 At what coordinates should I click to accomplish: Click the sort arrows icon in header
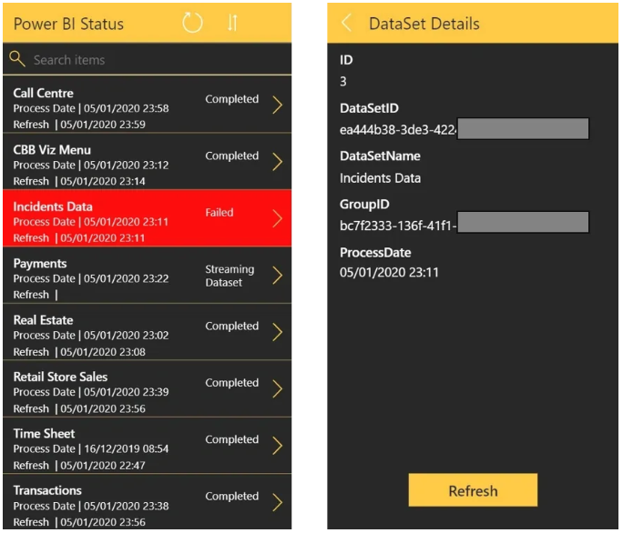[x=232, y=23]
